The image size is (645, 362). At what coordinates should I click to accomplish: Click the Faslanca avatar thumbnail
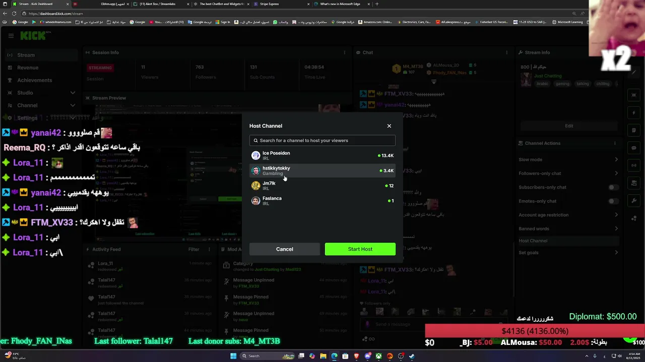255,201
